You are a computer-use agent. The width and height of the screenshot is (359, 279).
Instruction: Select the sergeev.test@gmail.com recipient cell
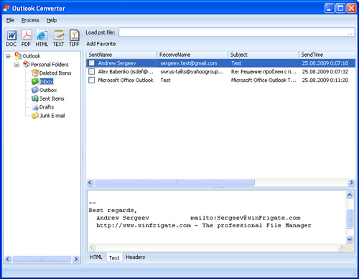pyautogui.click(x=189, y=63)
